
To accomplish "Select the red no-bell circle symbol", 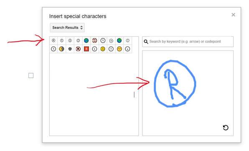I will 78,49.
